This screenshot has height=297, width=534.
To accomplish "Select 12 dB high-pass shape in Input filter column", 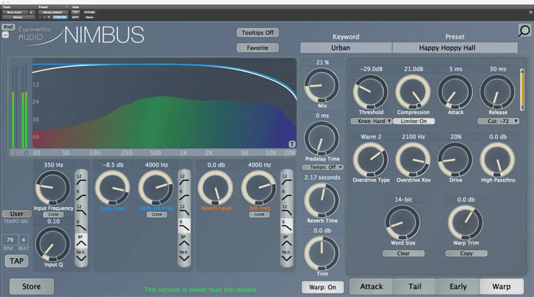I will (x=81, y=180).
